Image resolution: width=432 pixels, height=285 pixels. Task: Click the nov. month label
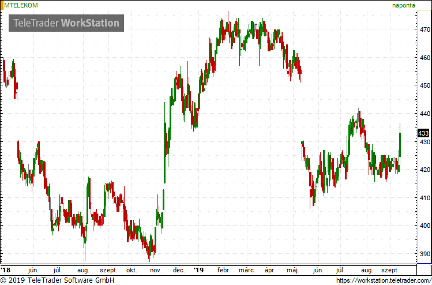pos(156,270)
